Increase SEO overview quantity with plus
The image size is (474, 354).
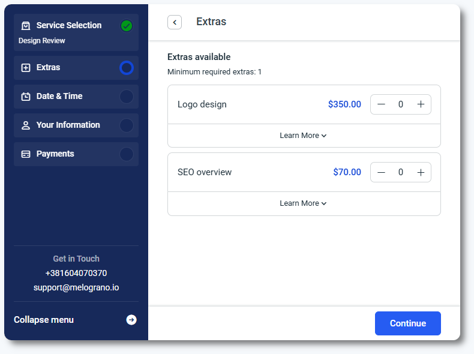click(x=421, y=172)
